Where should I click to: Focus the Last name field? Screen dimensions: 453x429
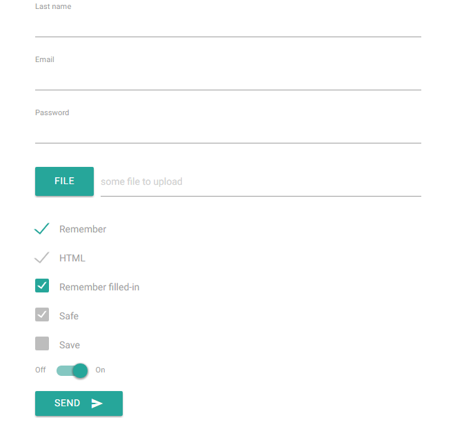tap(228, 26)
